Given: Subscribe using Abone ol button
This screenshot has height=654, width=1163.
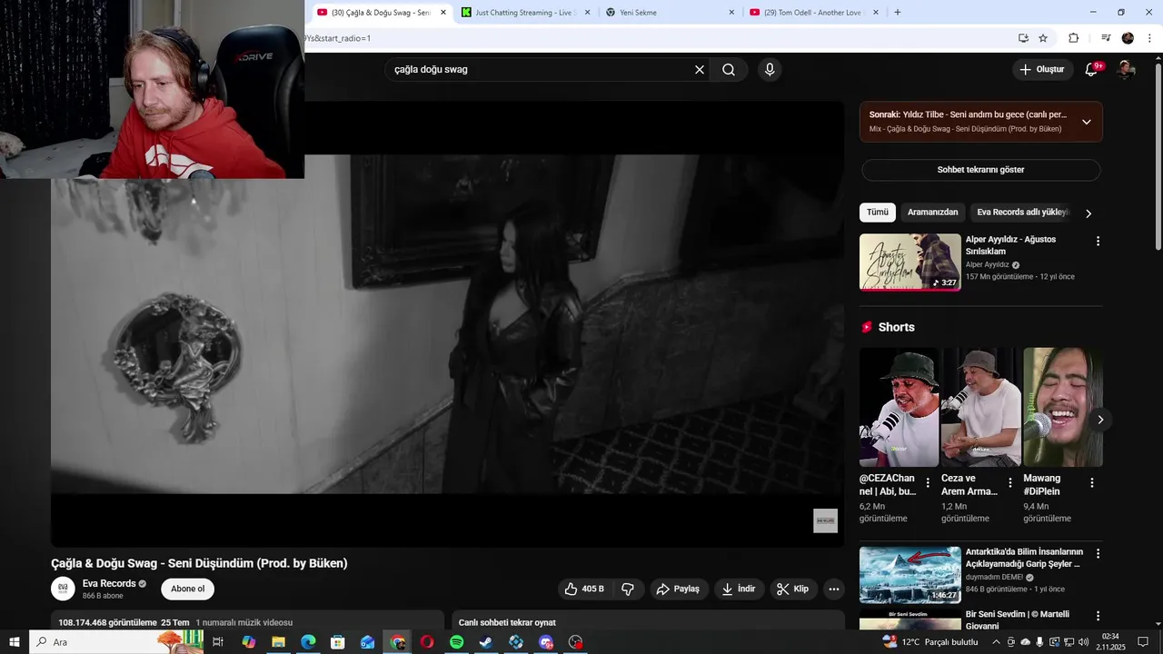Looking at the screenshot, I should 188,589.
